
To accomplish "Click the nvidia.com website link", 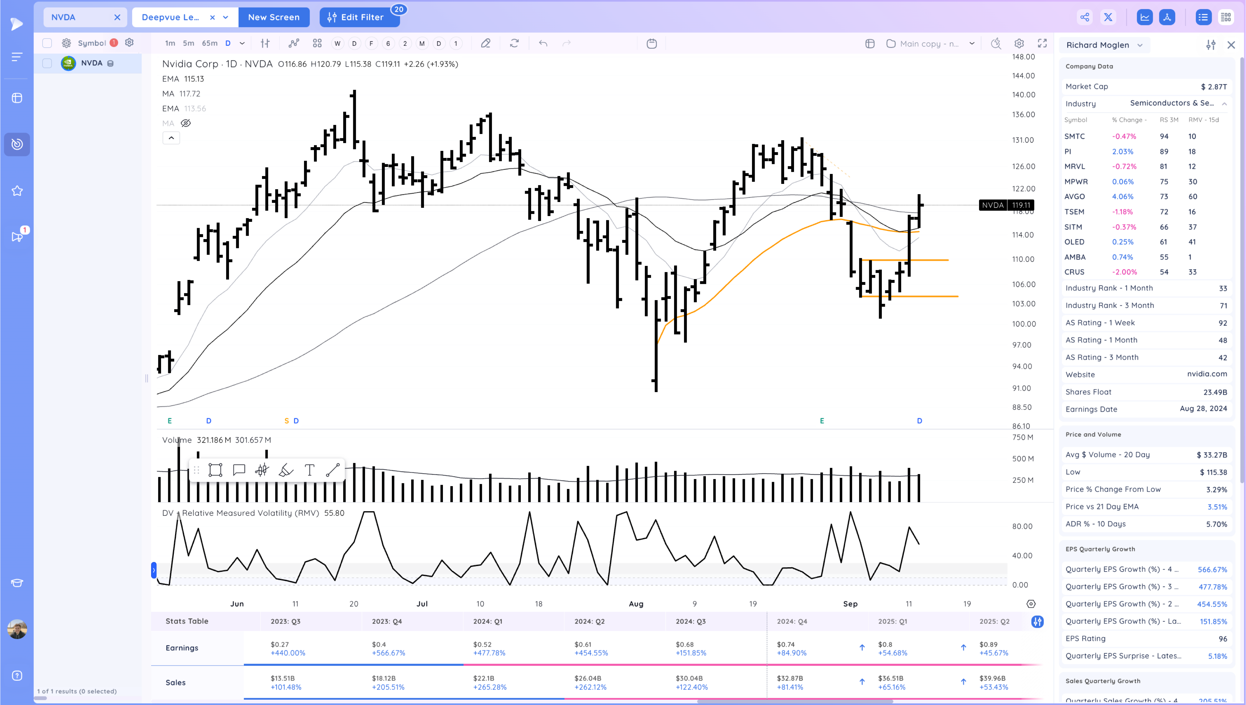I will pos(1207,374).
